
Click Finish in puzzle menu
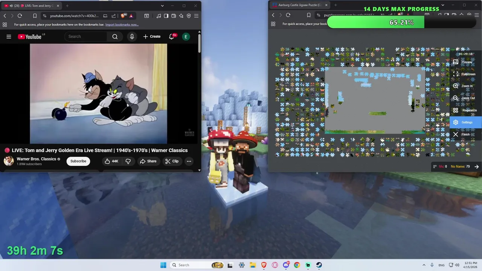(x=465, y=134)
